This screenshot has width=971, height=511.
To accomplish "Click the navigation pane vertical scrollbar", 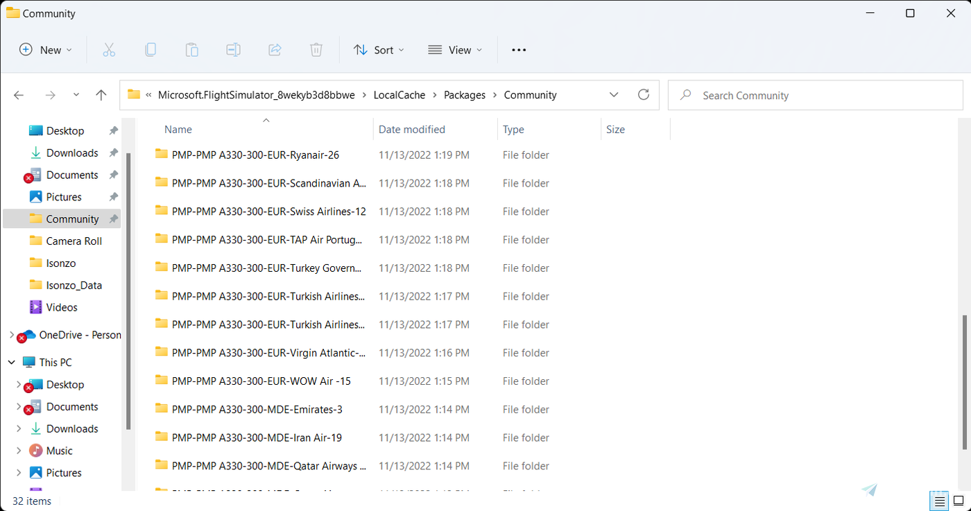I will 128,291.
